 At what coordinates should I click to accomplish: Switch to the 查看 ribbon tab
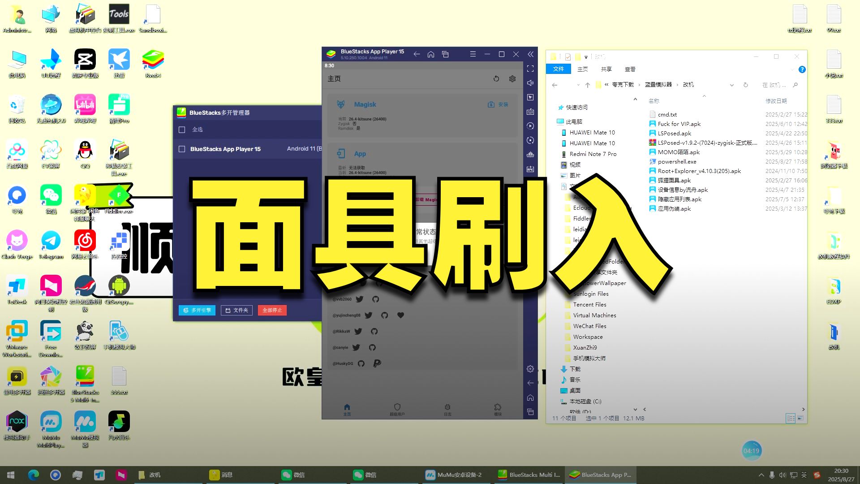630,69
